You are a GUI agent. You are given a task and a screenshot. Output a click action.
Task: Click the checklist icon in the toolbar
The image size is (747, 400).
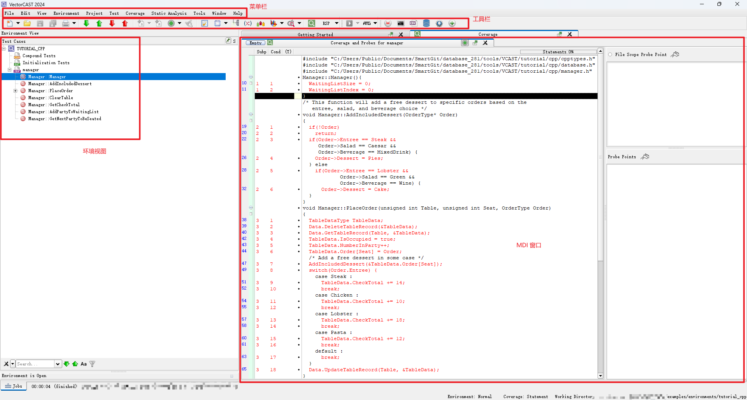pyautogui.click(x=205, y=23)
